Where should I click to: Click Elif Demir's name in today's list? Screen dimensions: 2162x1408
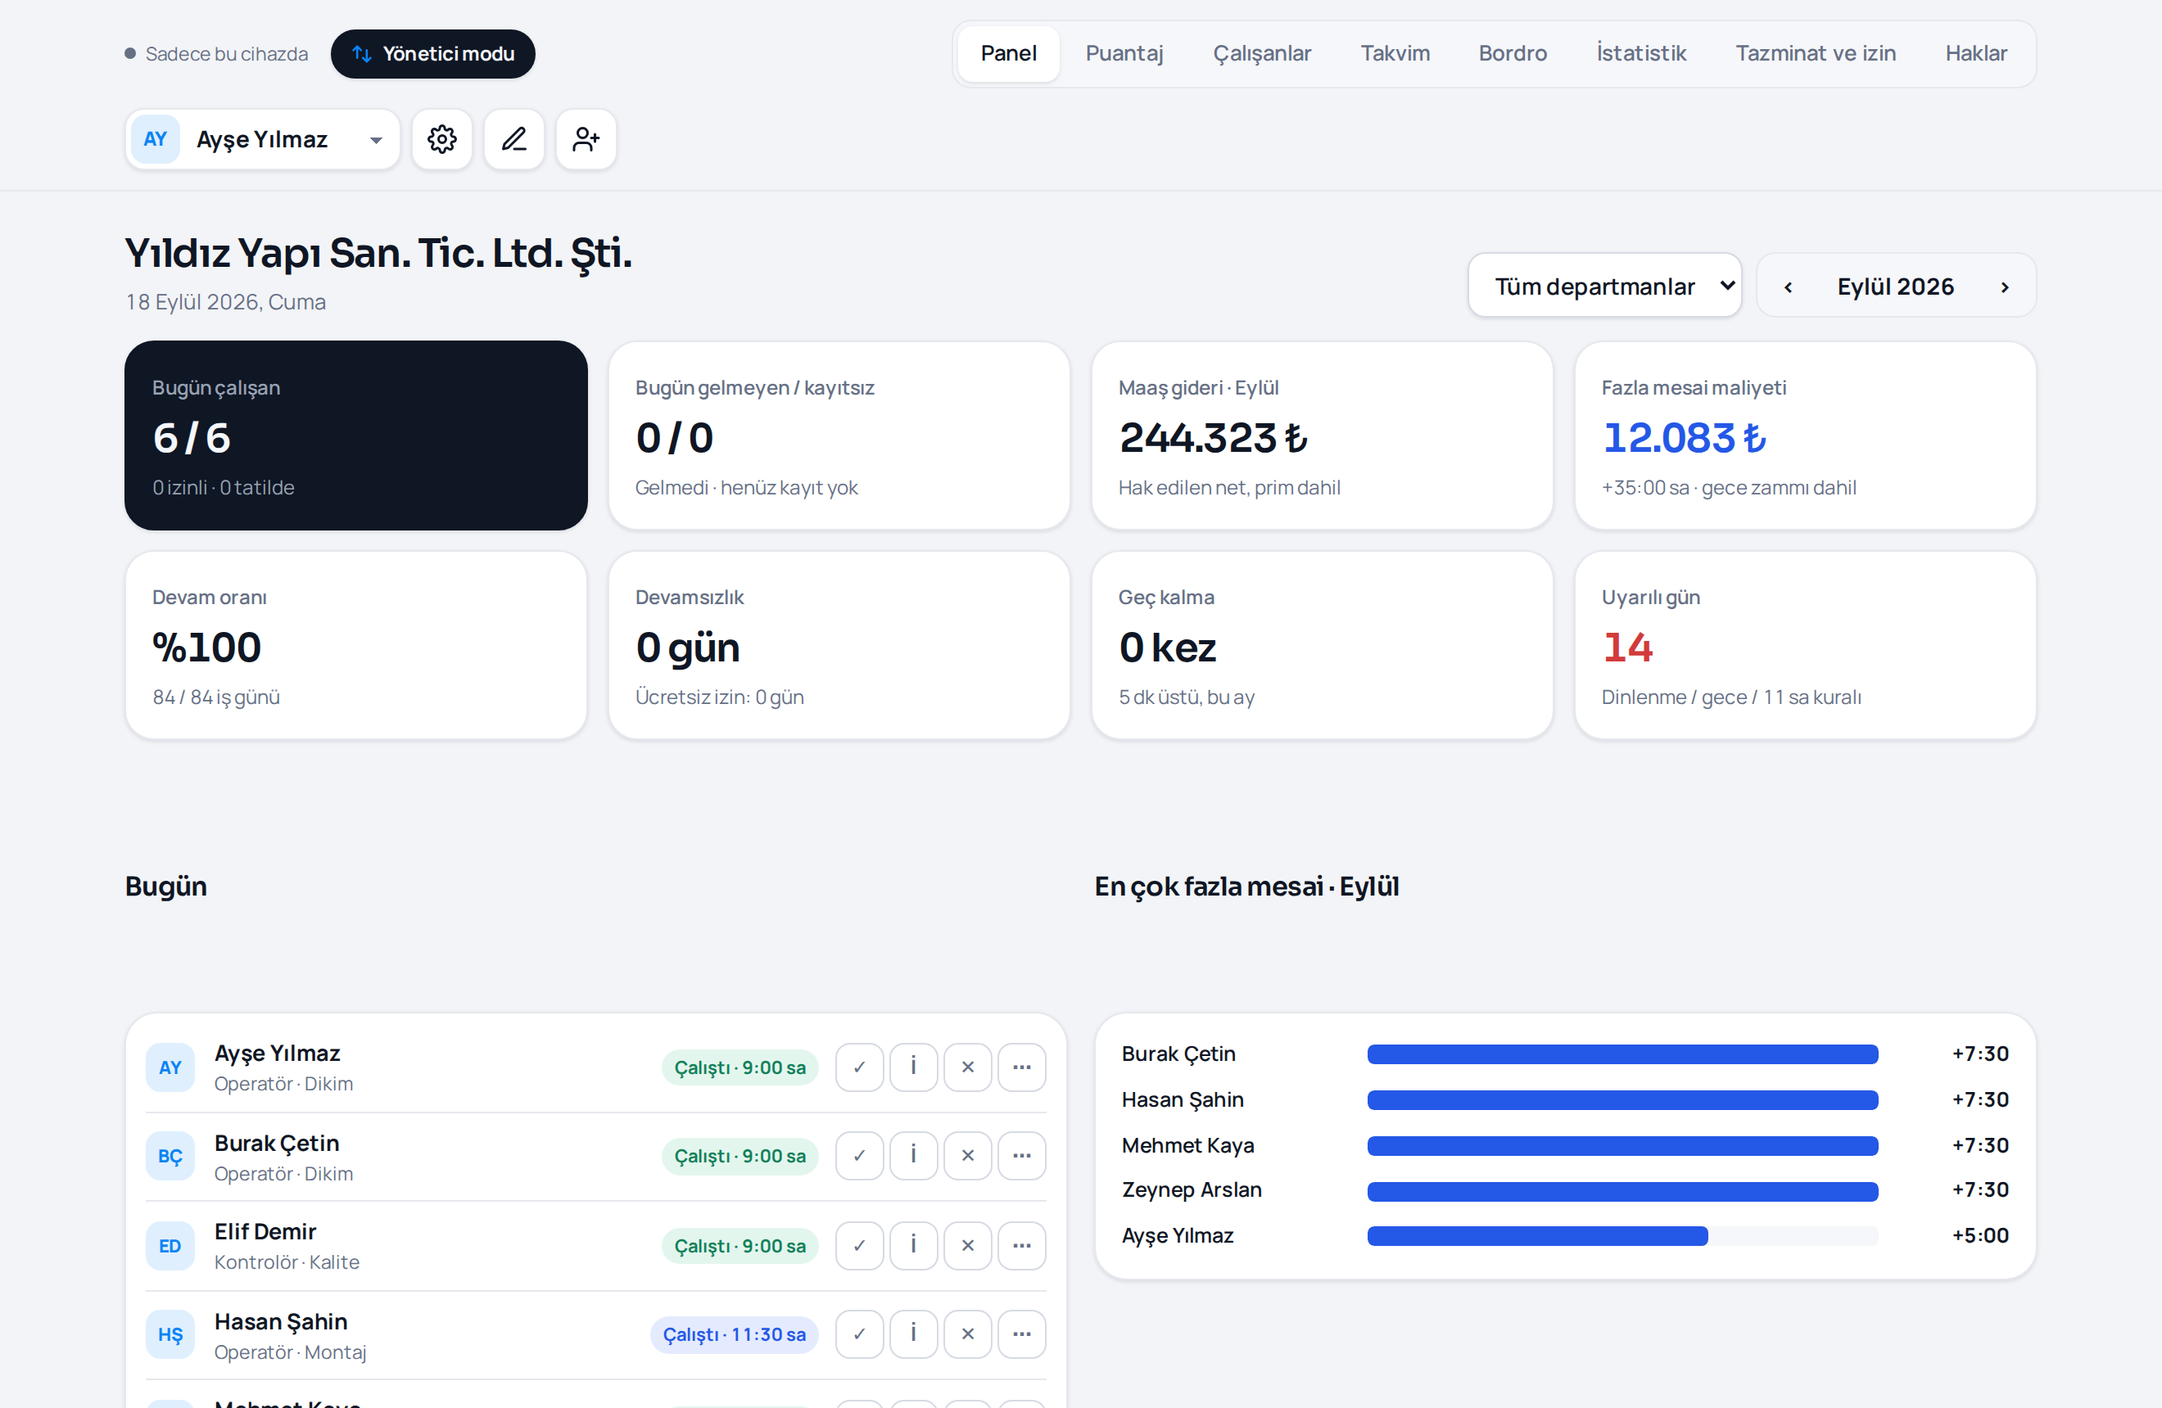(265, 1232)
